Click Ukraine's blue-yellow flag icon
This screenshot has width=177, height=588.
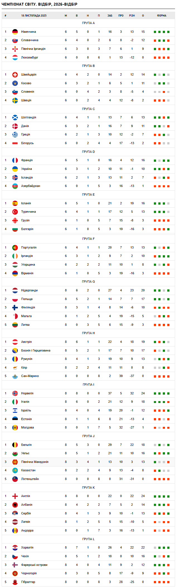(15, 169)
